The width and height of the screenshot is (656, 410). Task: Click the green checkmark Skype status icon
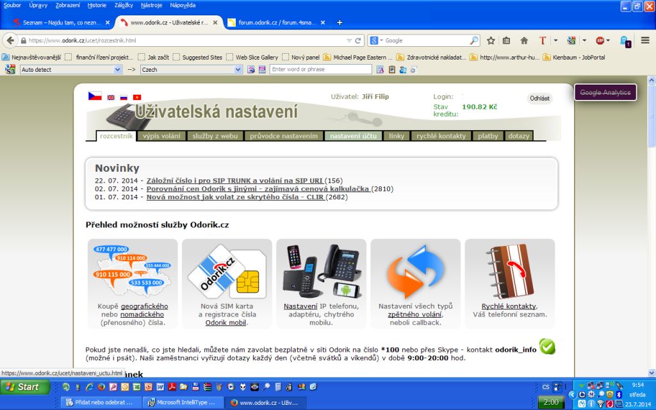(x=547, y=347)
